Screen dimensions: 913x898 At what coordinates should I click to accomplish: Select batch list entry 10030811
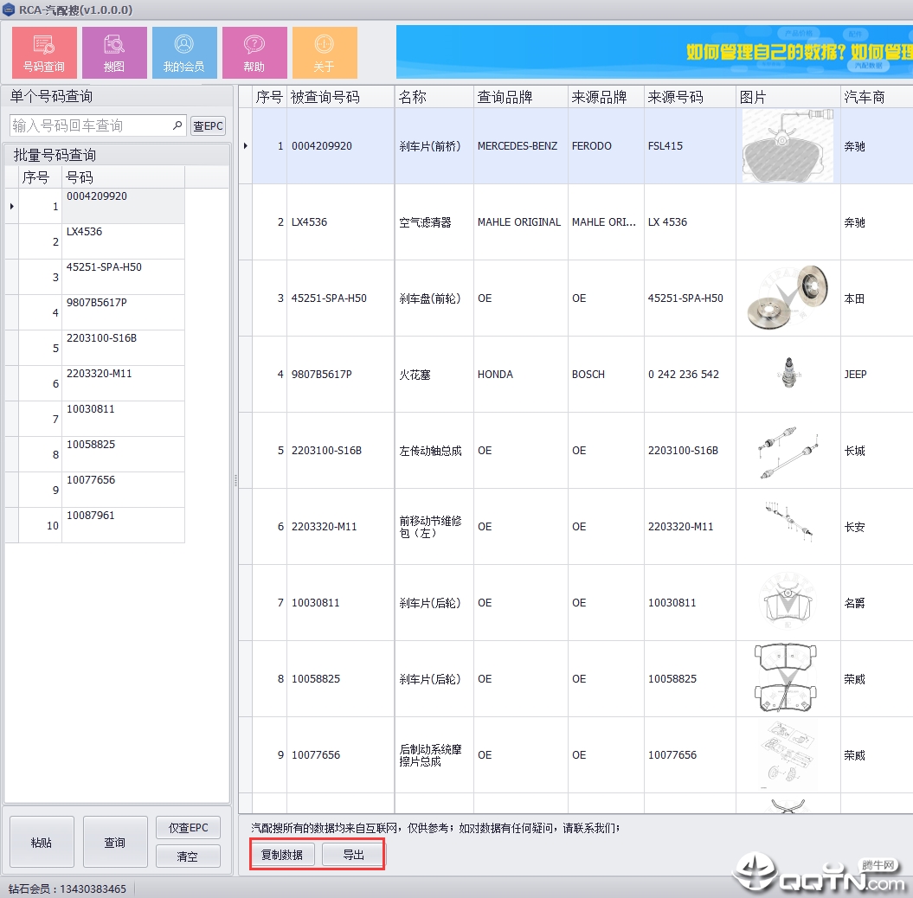[x=124, y=419]
